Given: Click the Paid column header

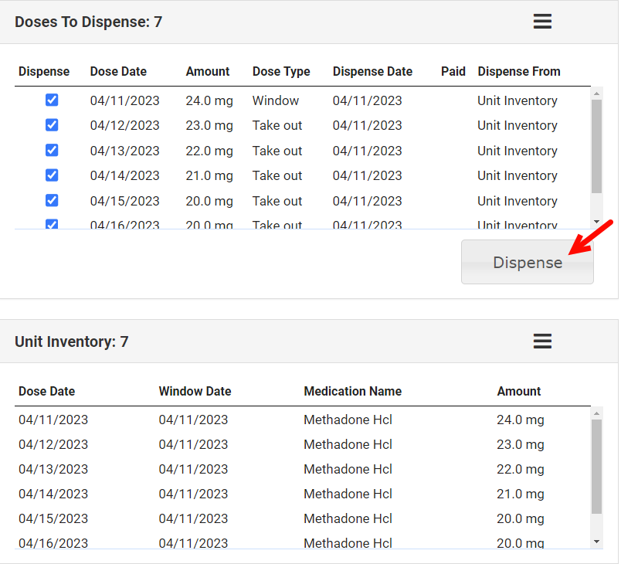Looking at the screenshot, I should [x=453, y=71].
